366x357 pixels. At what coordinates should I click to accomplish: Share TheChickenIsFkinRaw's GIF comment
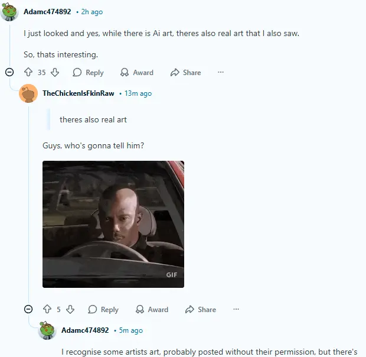201,309
